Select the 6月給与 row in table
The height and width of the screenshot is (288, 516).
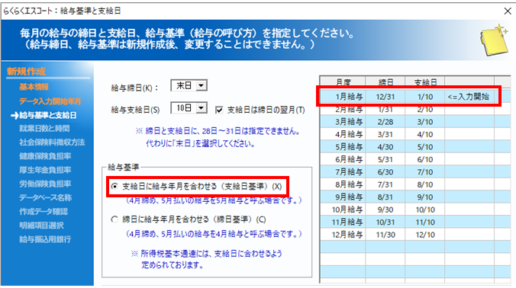click(415, 159)
